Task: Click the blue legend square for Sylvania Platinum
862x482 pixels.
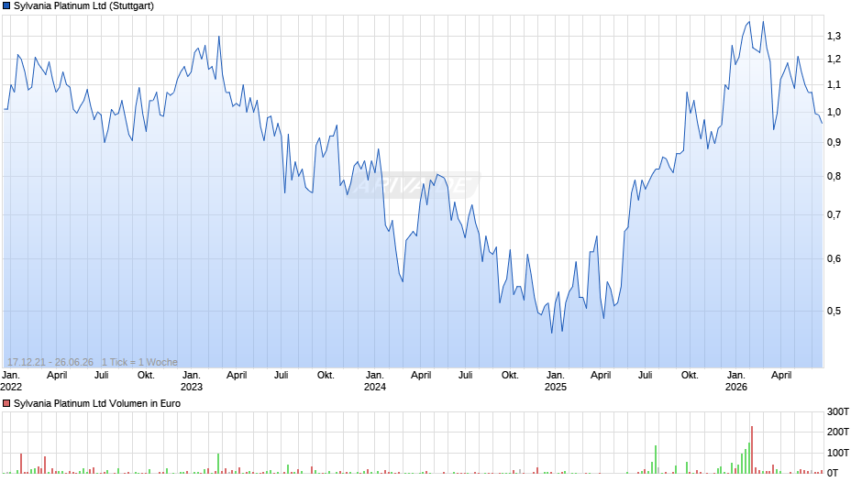Action: click(6, 6)
